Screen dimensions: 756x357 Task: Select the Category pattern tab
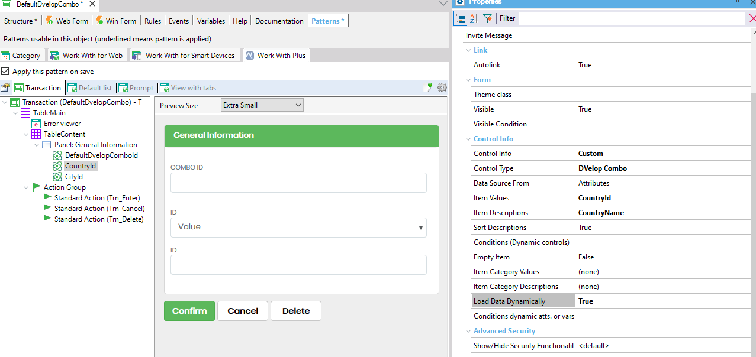click(x=21, y=55)
